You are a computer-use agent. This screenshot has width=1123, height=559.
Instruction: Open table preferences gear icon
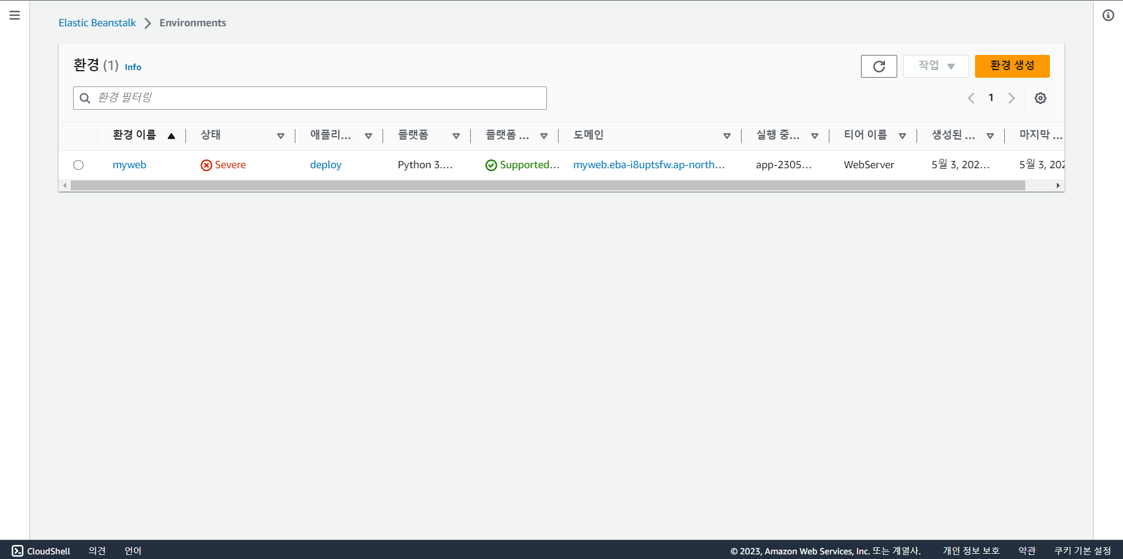coord(1040,98)
